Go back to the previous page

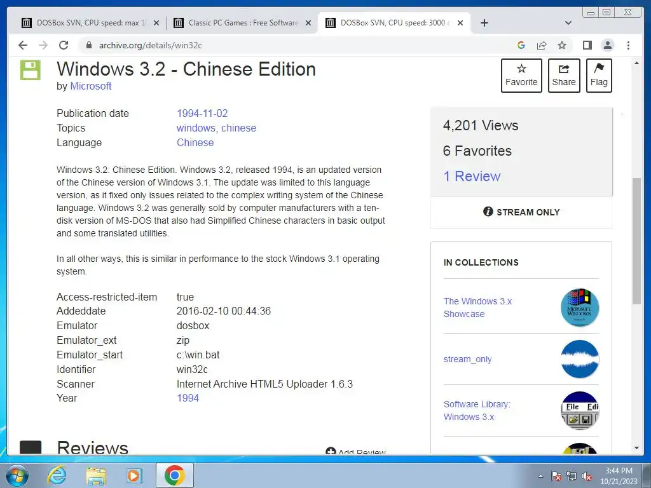pyautogui.click(x=23, y=45)
